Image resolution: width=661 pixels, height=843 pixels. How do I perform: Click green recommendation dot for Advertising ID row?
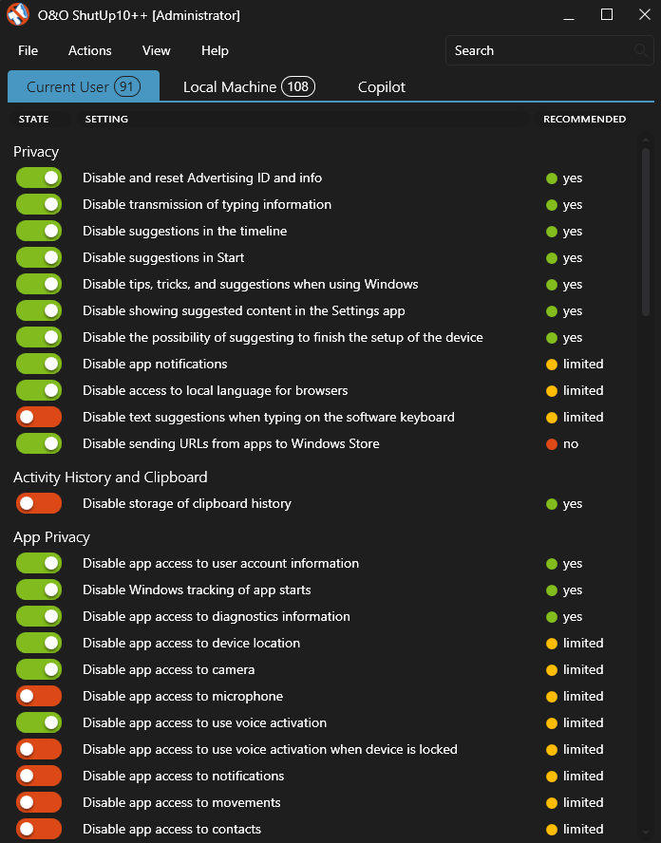pos(551,178)
